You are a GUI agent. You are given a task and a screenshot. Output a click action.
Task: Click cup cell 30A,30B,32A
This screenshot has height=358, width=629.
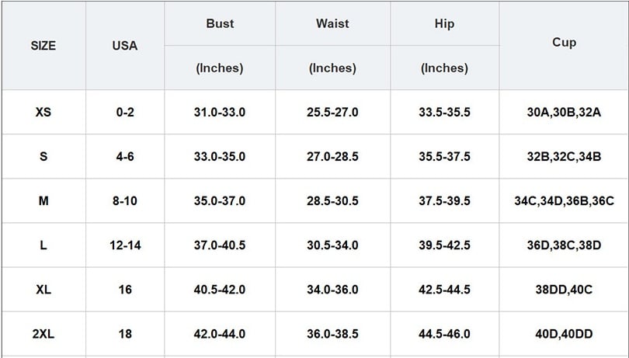point(564,112)
